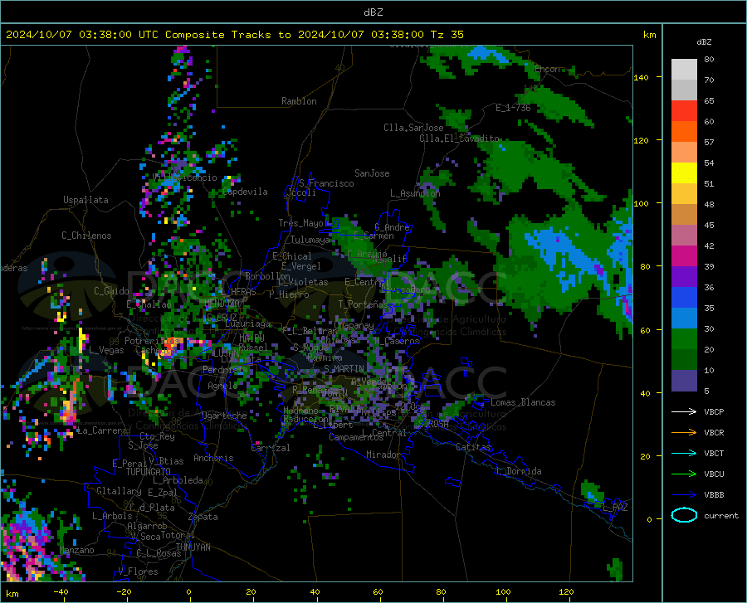Click the 'TUNUYAN' map label

193,547
